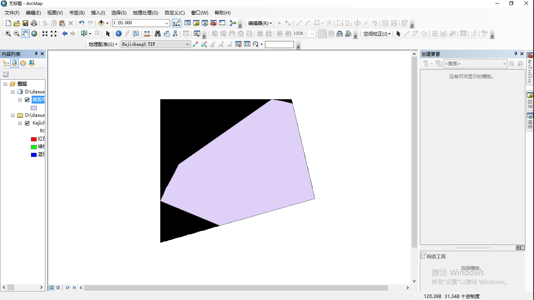Viewport: 534px width, 300px height.
Task: Click the 搜索 templates search field
Action: click(475, 64)
